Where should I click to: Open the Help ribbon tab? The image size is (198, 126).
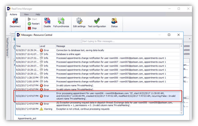[38, 15]
